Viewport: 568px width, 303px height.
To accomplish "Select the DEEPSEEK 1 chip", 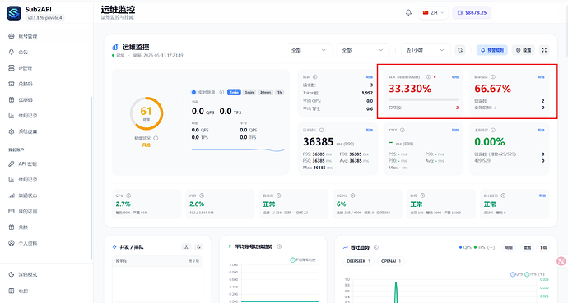I will 358,261.
